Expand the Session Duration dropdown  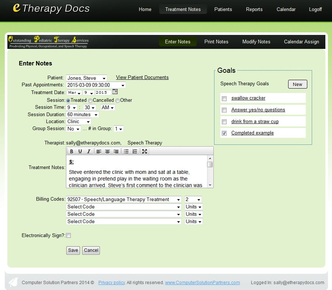pyautogui.click(x=83, y=115)
